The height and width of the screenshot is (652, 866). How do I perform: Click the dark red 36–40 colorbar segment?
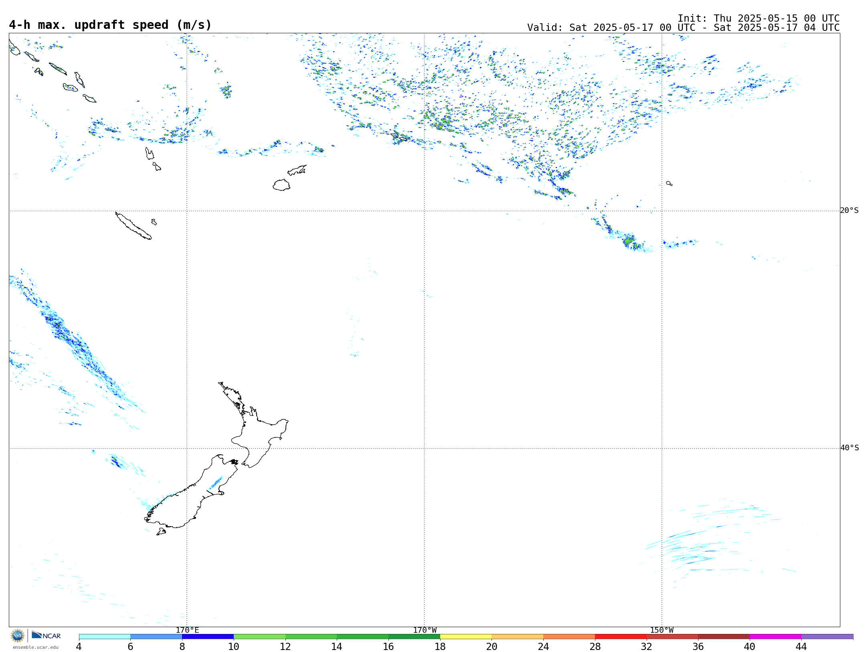pos(724,637)
